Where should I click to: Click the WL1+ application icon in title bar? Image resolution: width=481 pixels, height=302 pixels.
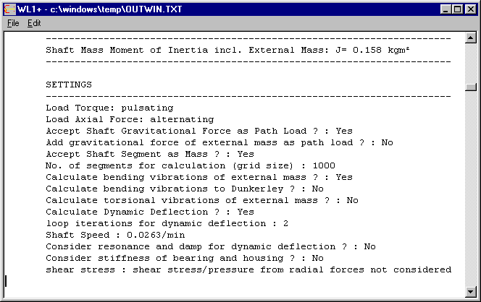[x=10, y=9]
